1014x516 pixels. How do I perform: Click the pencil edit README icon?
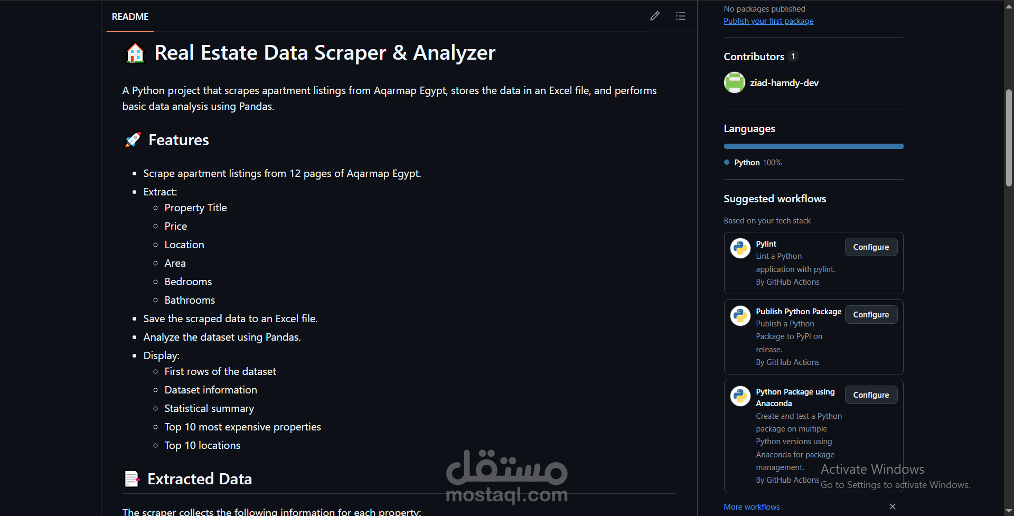click(655, 16)
